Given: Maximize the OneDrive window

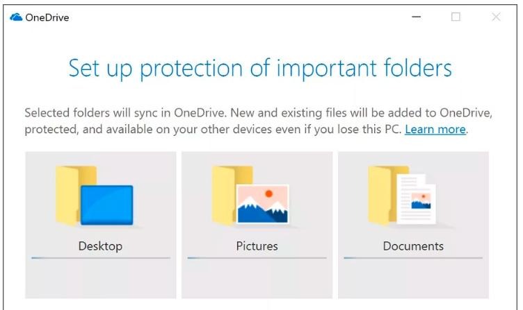Looking at the screenshot, I should [456, 17].
